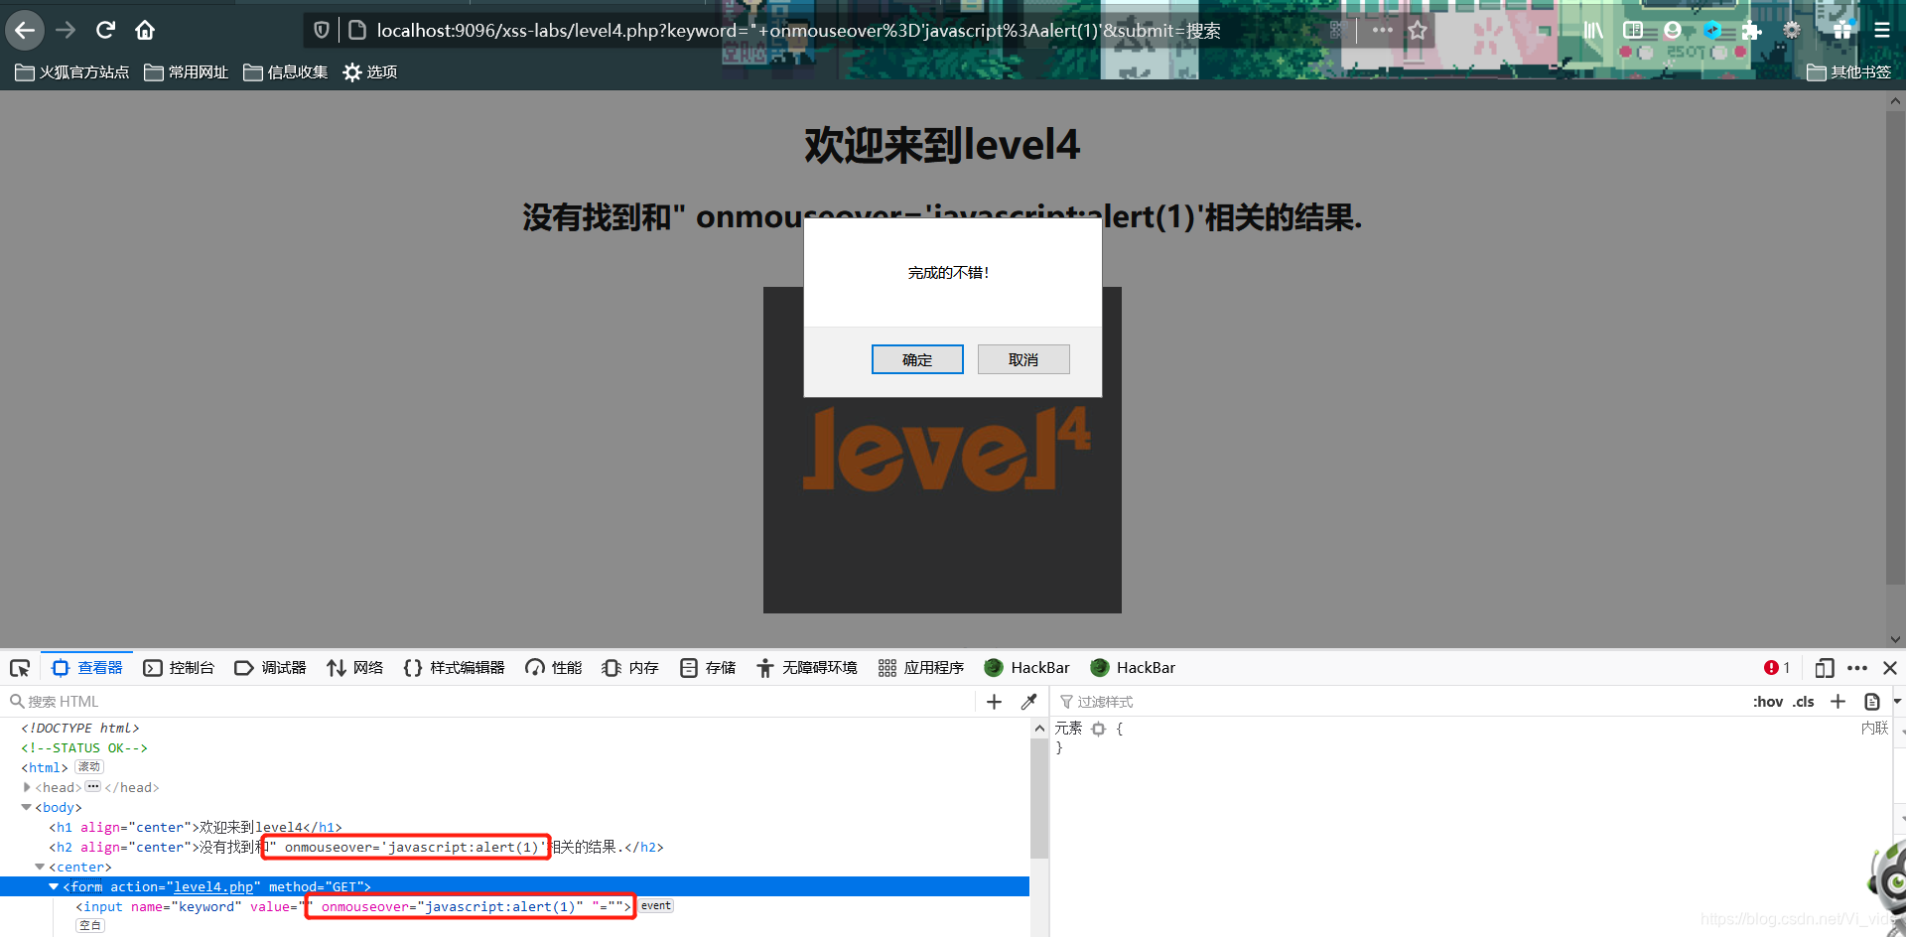Activate the element picker tool

click(x=20, y=668)
